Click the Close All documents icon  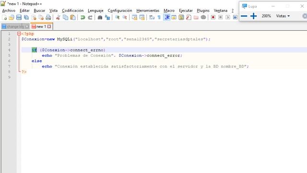(41, 17)
